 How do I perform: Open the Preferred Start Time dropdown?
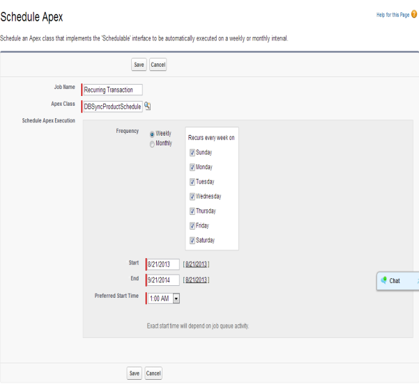(176, 298)
